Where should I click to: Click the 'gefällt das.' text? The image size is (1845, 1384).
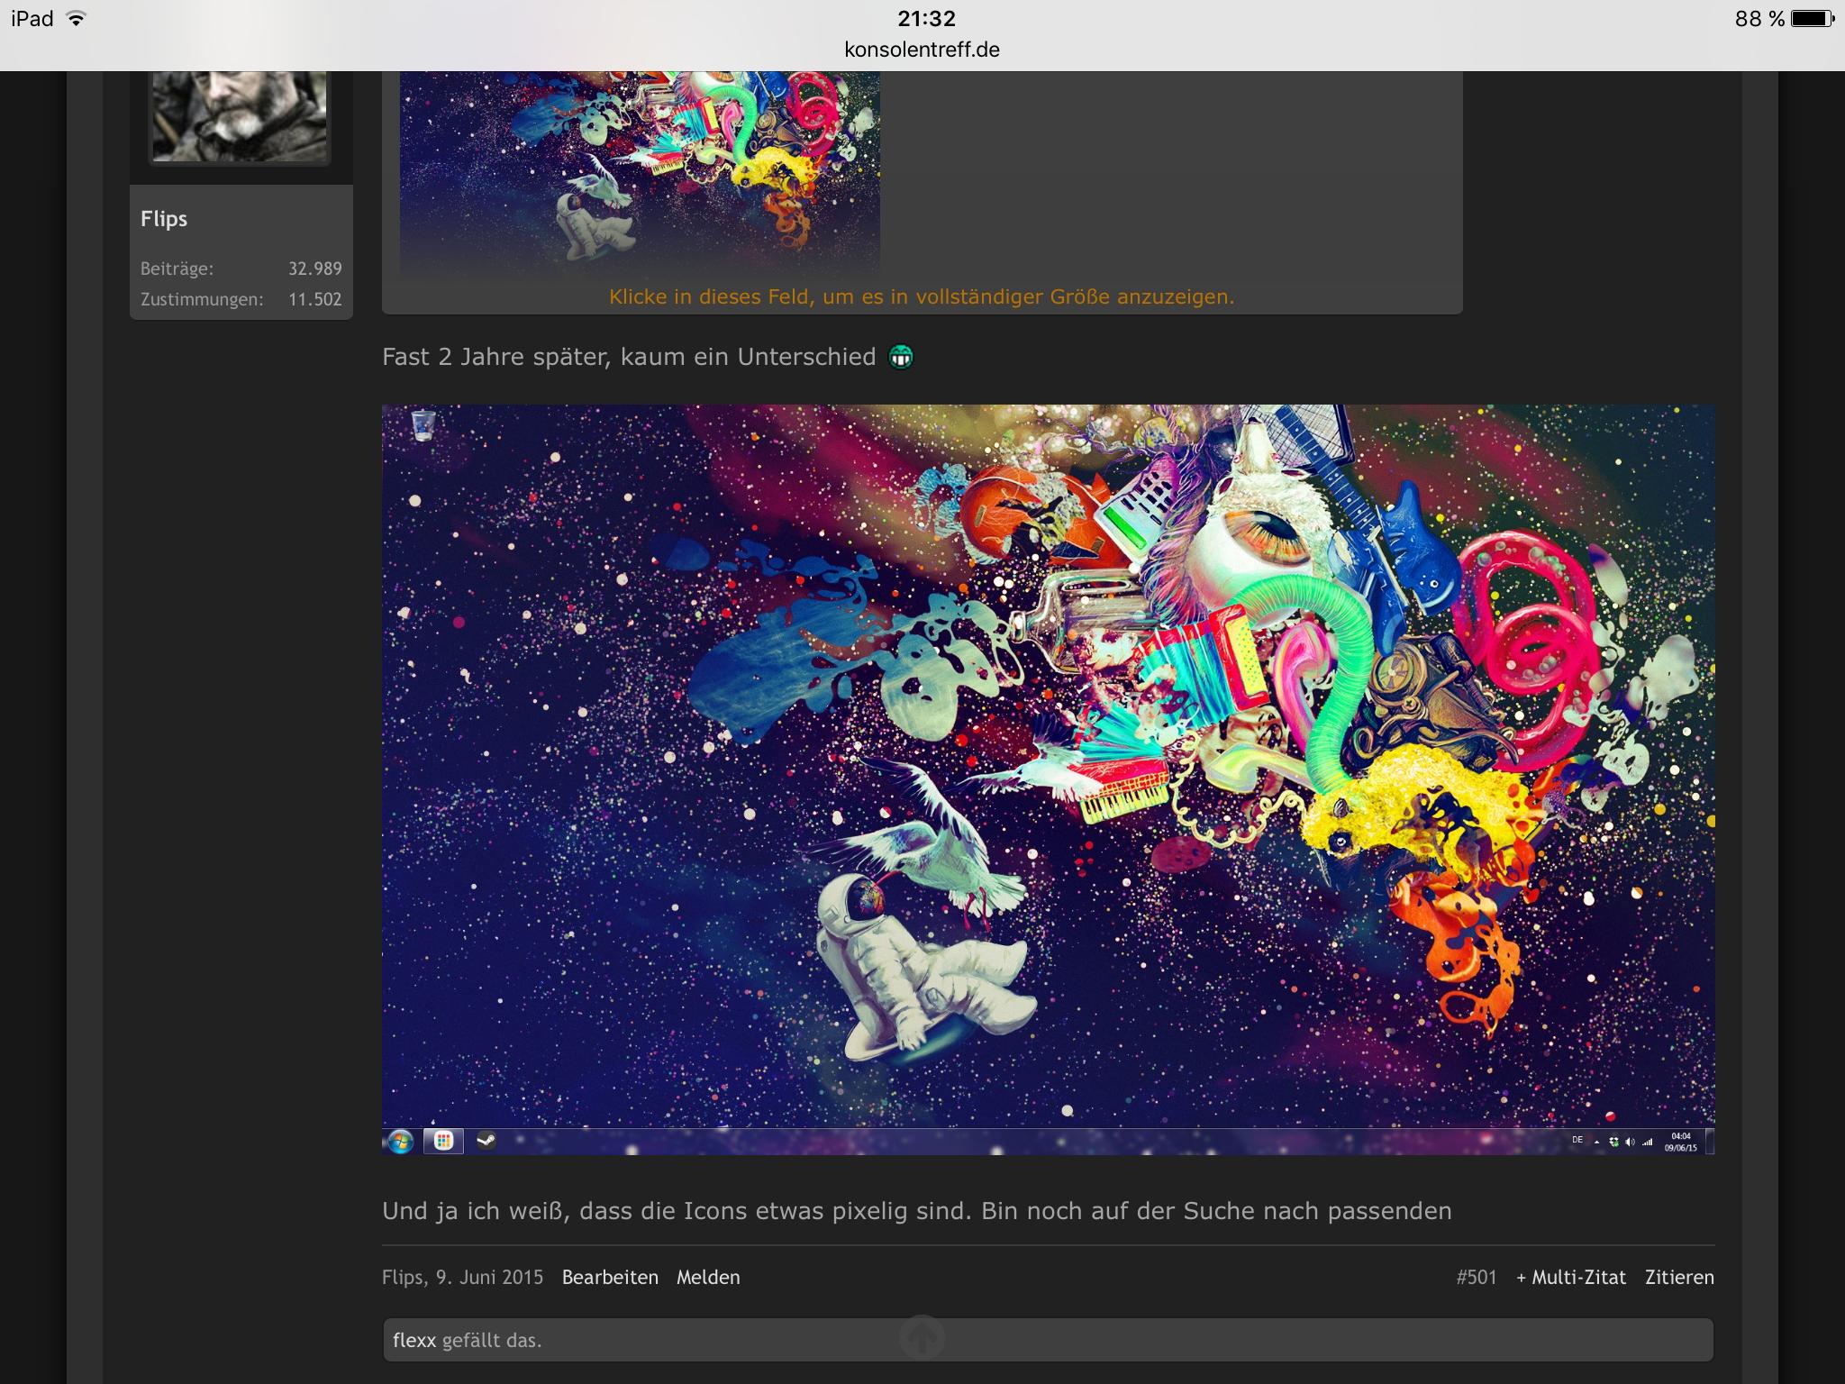(492, 1341)
